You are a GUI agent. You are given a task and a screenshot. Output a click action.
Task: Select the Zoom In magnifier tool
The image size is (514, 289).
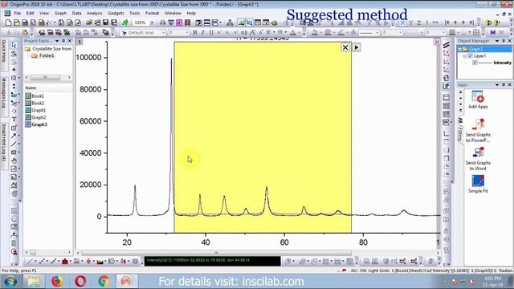coord(14,54)
